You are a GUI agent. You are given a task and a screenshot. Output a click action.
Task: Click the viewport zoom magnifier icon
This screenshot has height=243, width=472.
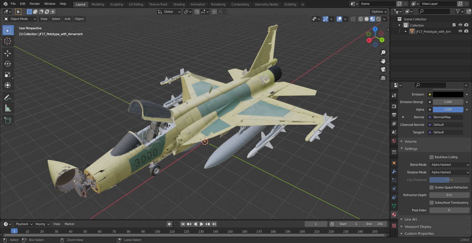pos(383,52)
